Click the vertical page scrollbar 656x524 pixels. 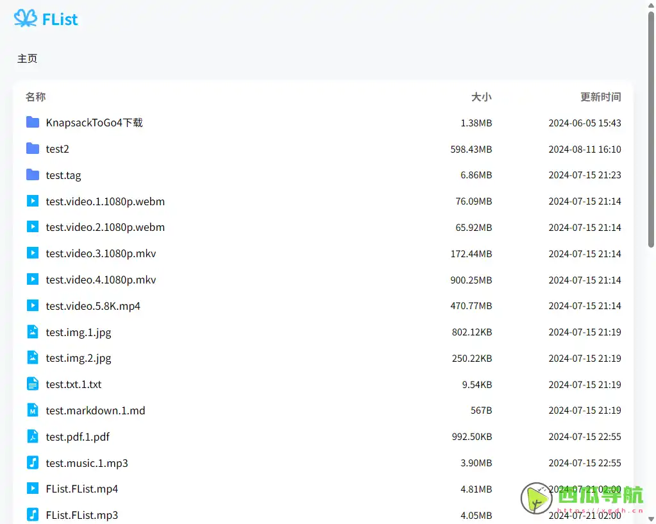point(651,128)
